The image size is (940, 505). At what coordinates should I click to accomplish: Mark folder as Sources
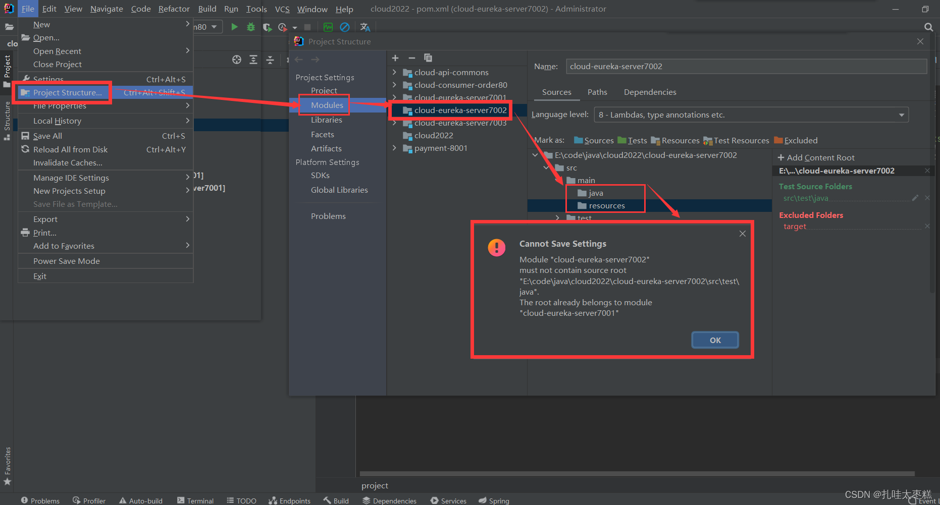pyautogui.click(x=594, y=140)
